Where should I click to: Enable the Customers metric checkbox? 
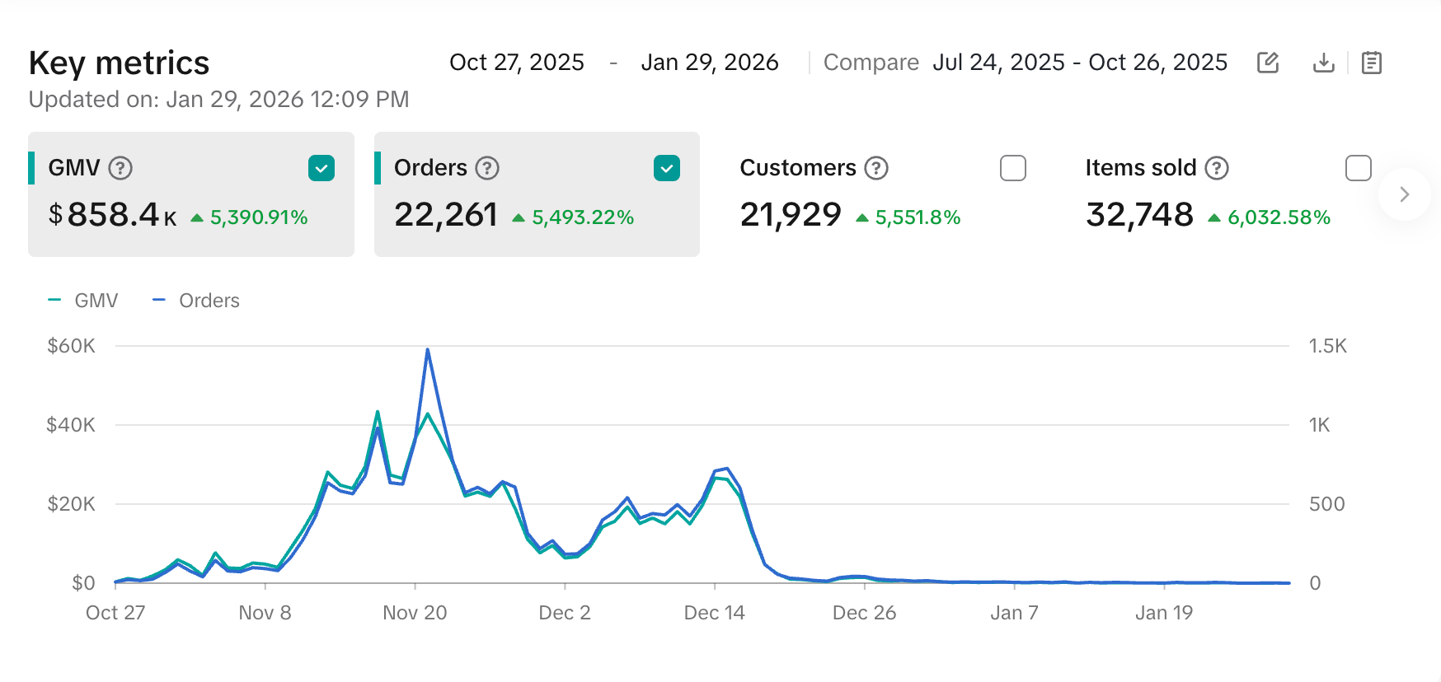pyautogui.click(x=1012, y=168)
